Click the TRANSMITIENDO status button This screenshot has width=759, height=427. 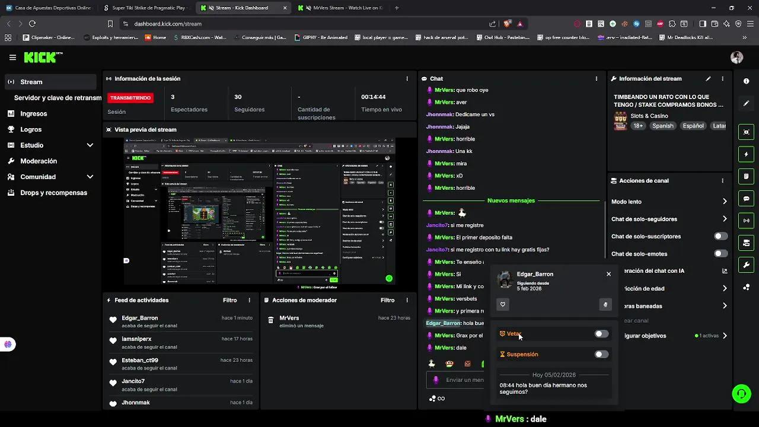point(130,97)
